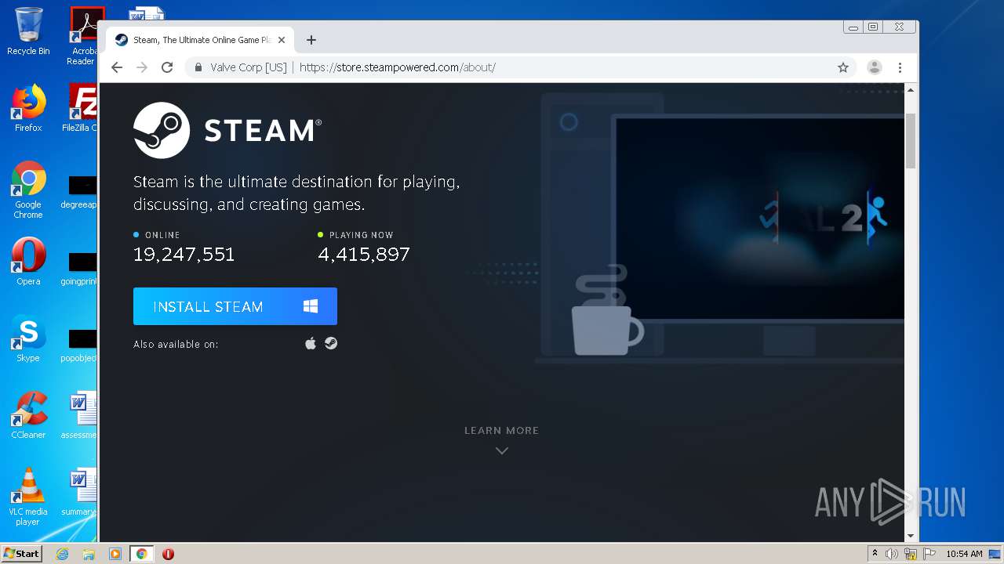Click the 'Valve Corp [US]' certificate label

(x=249, y=67)
